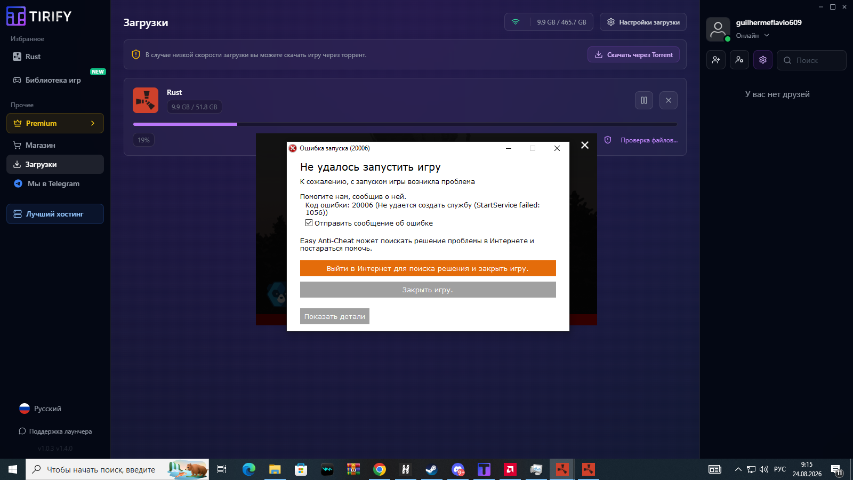Minimize the Ошибка запуска error dialog

tap(509, 148)
